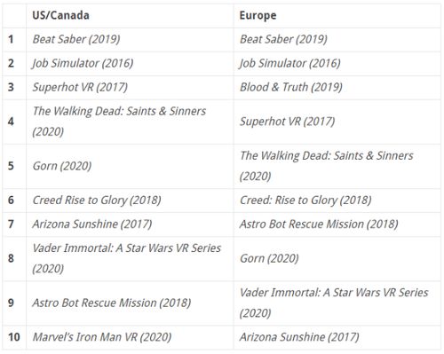The image size is (444, 354).
Task: Click Superhot VR (2017) in US/Canada column
Action: (x=80, y=87)
